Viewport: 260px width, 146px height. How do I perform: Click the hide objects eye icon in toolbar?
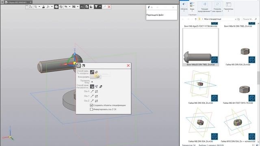point(66,7)
